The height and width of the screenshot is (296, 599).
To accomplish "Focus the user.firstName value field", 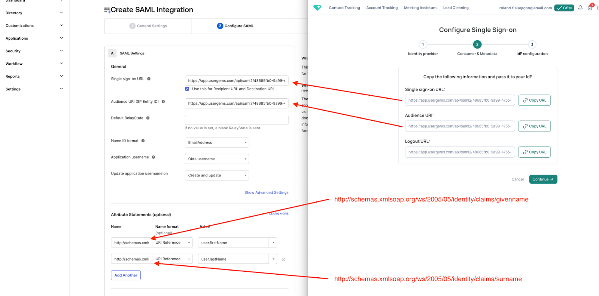I will [234, 243].
